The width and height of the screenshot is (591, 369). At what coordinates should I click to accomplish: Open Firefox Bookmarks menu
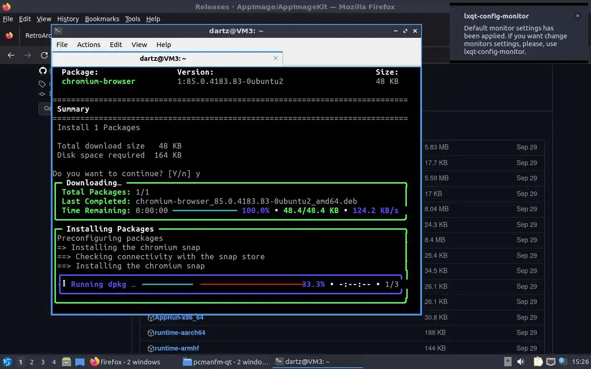click(102, 19)
